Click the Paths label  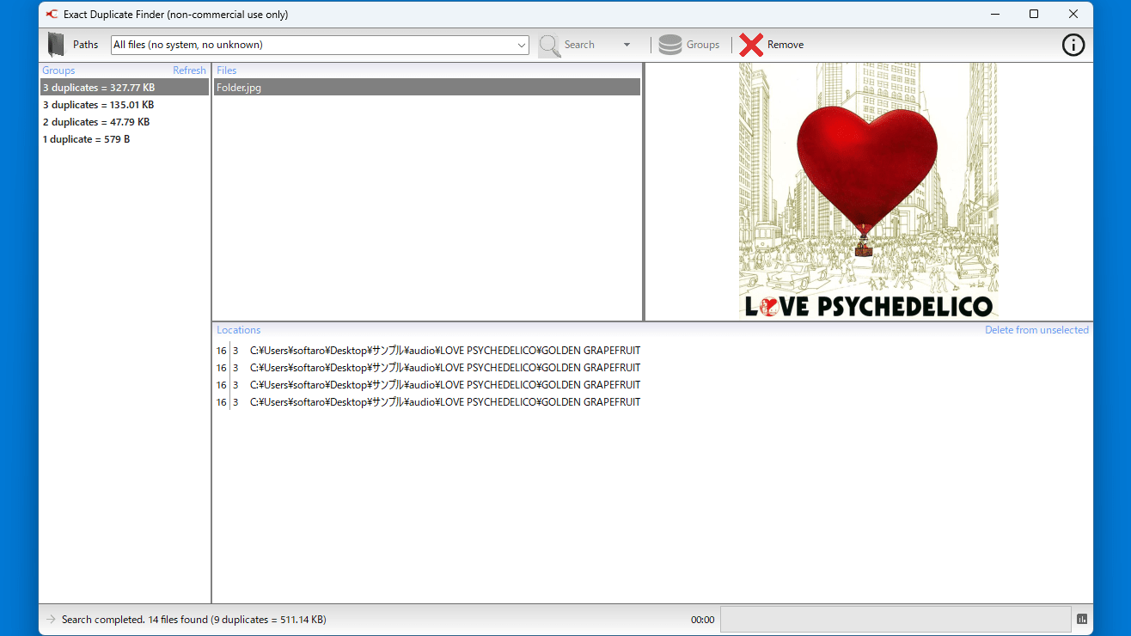pyautogui.click(x=85, y=45)
